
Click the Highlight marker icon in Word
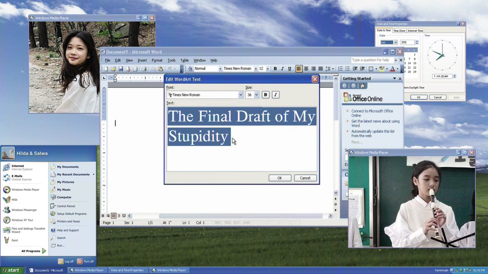381,69
